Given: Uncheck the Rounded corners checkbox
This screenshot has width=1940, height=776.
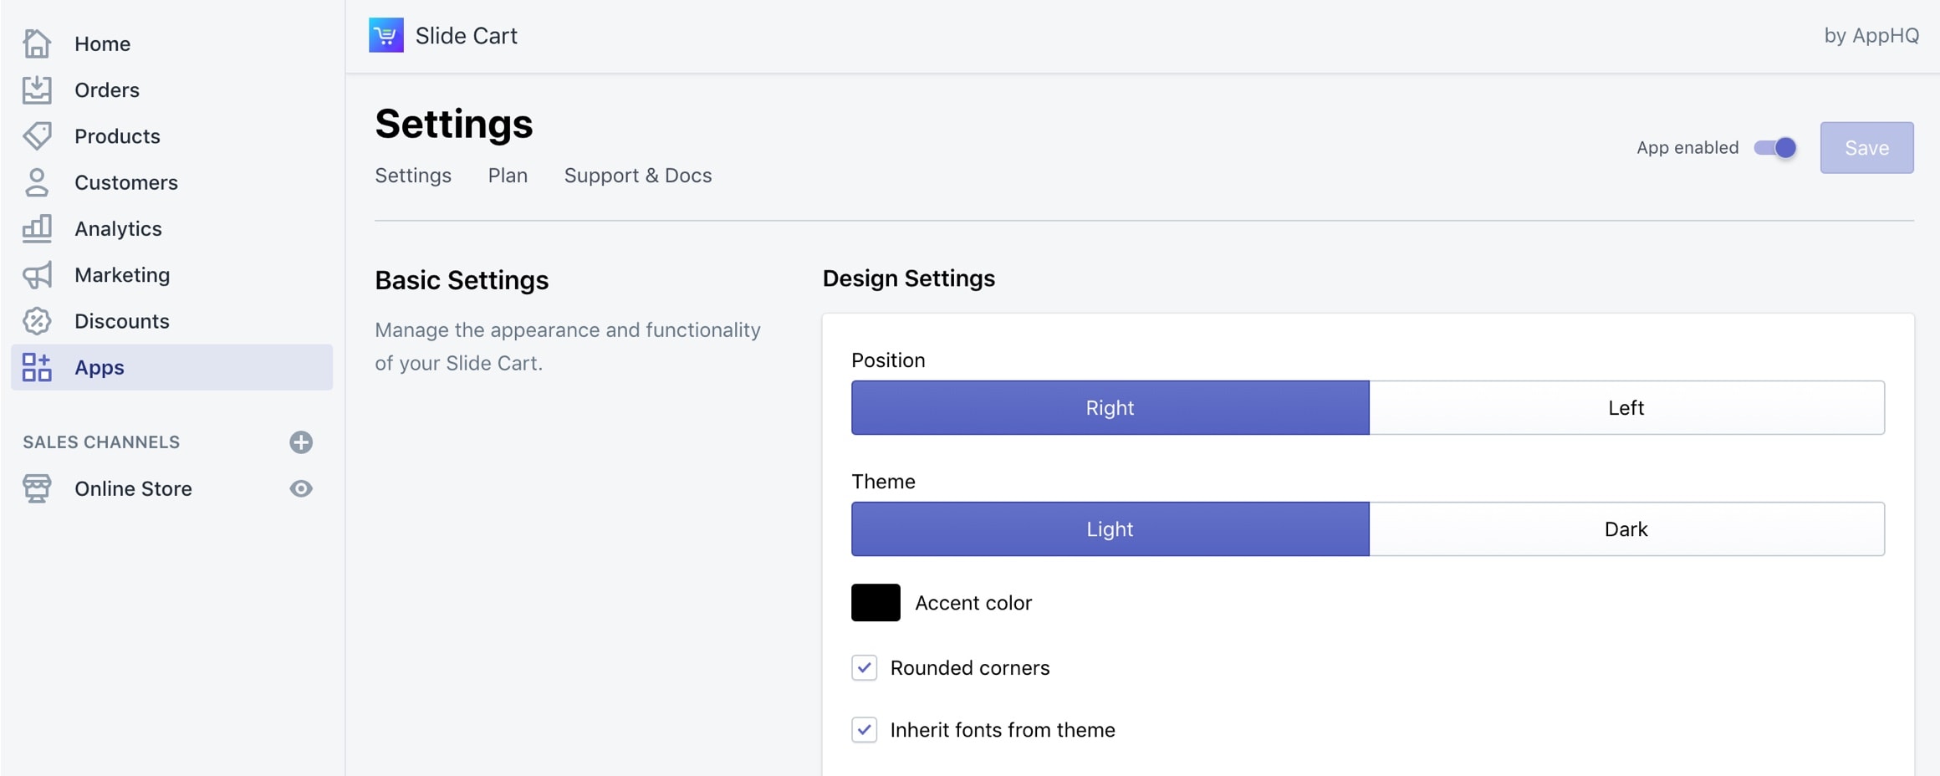Looking at the screenshot, I should tap(864, 667).
